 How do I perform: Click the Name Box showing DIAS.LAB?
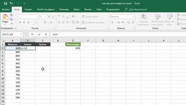click(x=12, y=34)
